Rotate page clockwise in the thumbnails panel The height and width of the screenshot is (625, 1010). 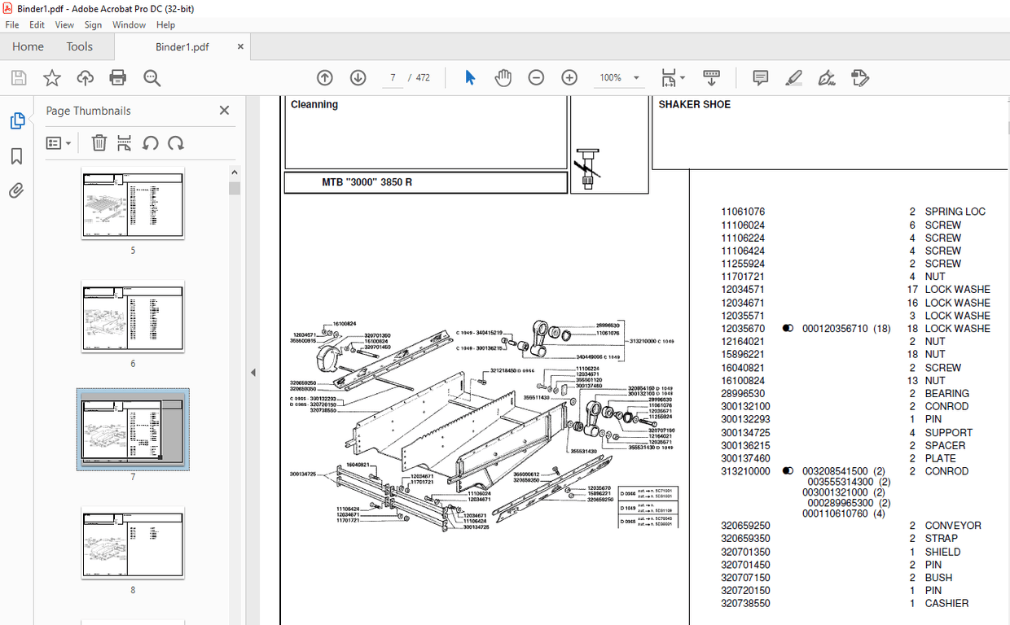176,143
